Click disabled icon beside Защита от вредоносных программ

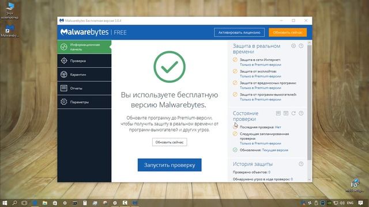pyautogui.click(x=235, y=83)
